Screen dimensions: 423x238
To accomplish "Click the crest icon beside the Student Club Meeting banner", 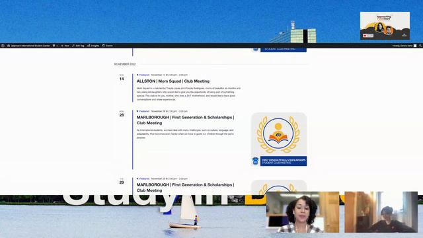I will point(256,161).
